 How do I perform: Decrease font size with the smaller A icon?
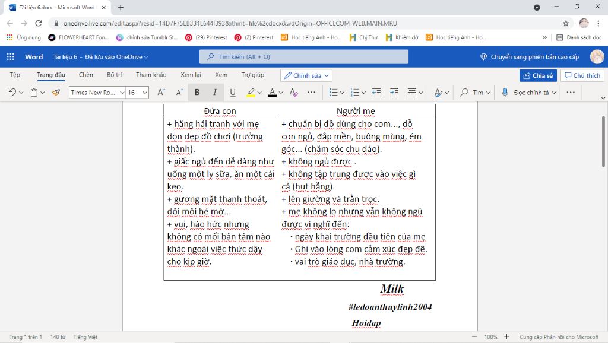pyautogui.click(x=179, y=92)
